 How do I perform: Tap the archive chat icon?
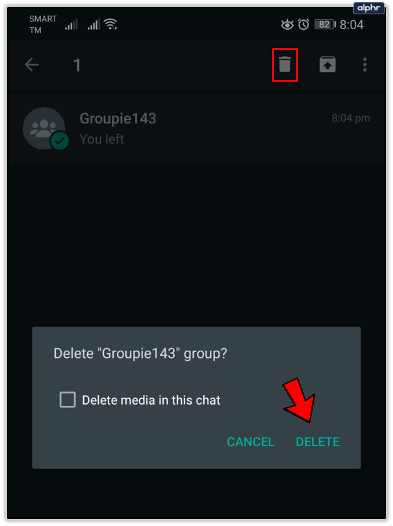click(327, 64)
